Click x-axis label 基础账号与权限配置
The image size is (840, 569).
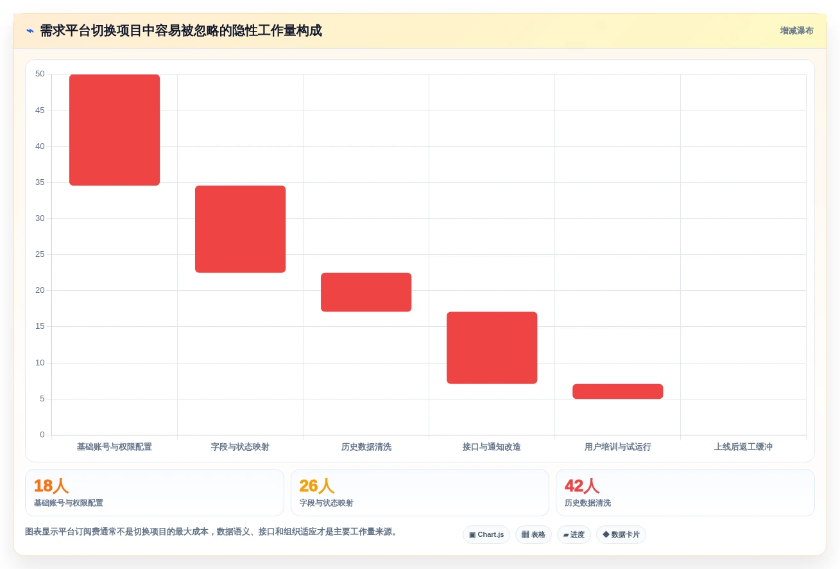pos(114,447)
